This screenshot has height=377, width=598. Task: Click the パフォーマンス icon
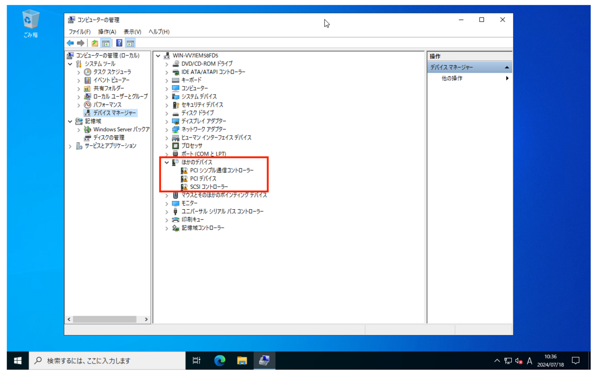[88, 105]
